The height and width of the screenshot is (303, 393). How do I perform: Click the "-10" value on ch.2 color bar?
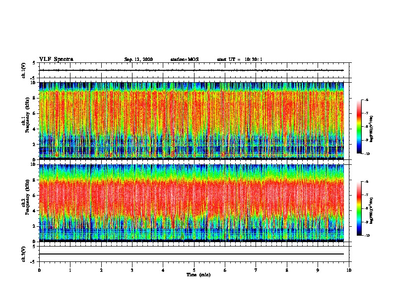pos(367,236)
